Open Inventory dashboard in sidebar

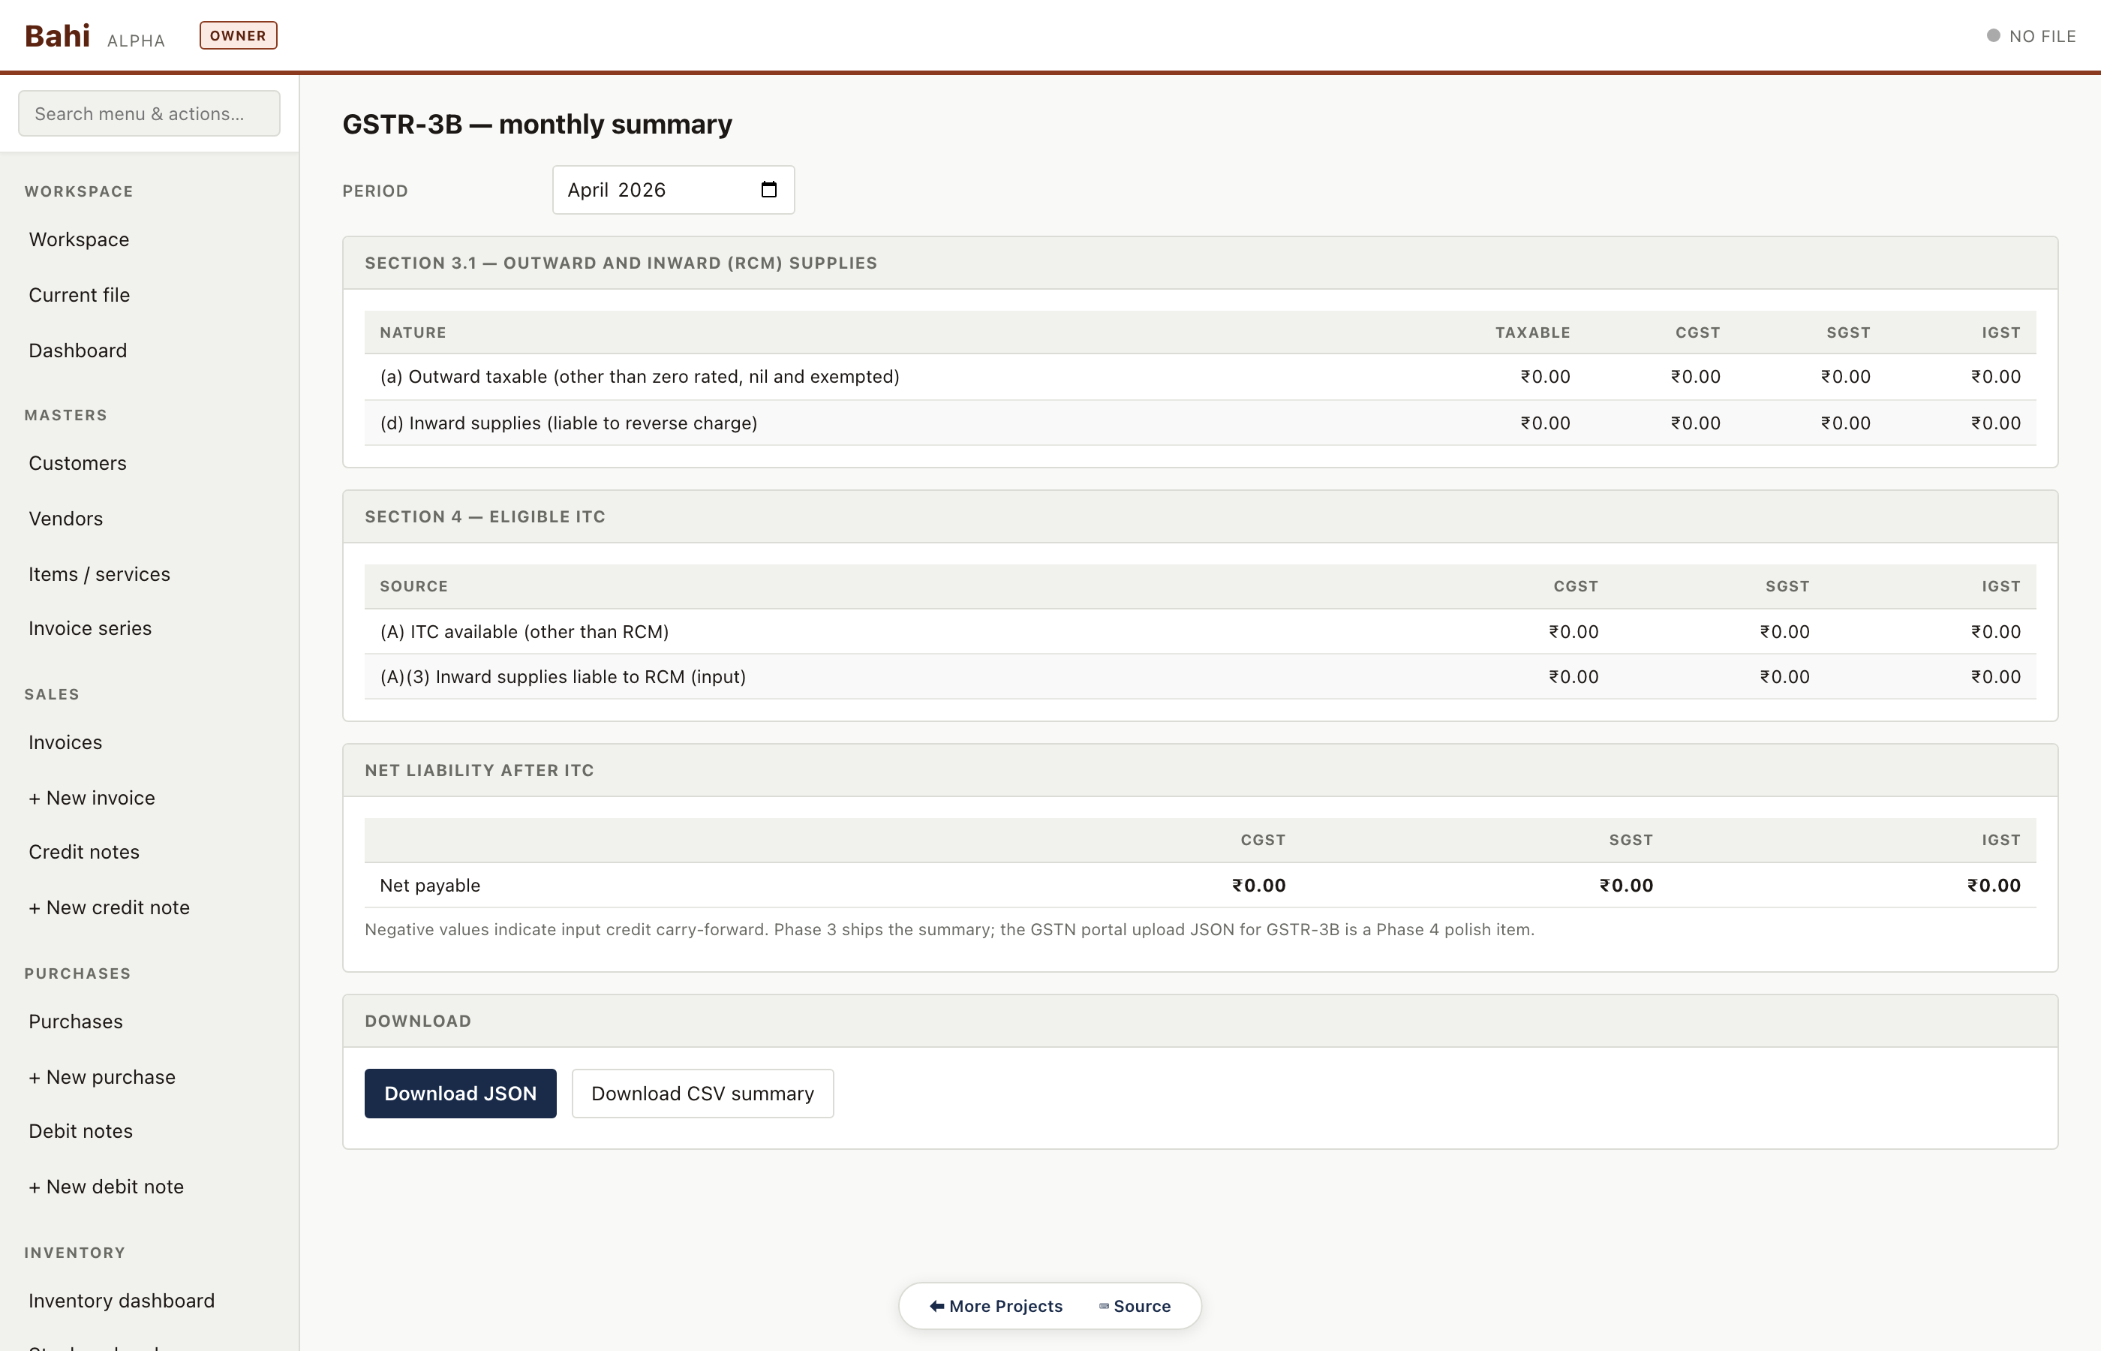point(122,1300)
